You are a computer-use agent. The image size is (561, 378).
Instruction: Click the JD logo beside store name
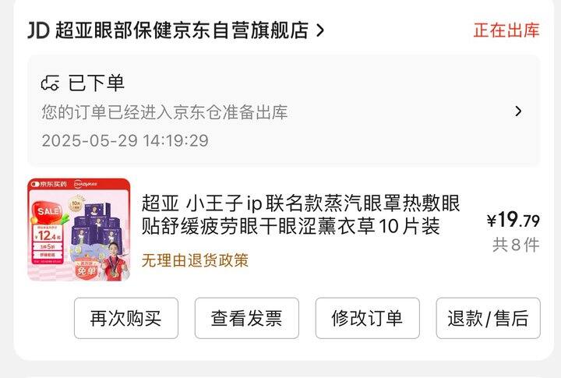coord(38,30)
